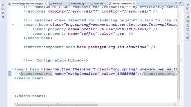
Task: Open the blank window view icon in right trim
Action: click(188, 13)
